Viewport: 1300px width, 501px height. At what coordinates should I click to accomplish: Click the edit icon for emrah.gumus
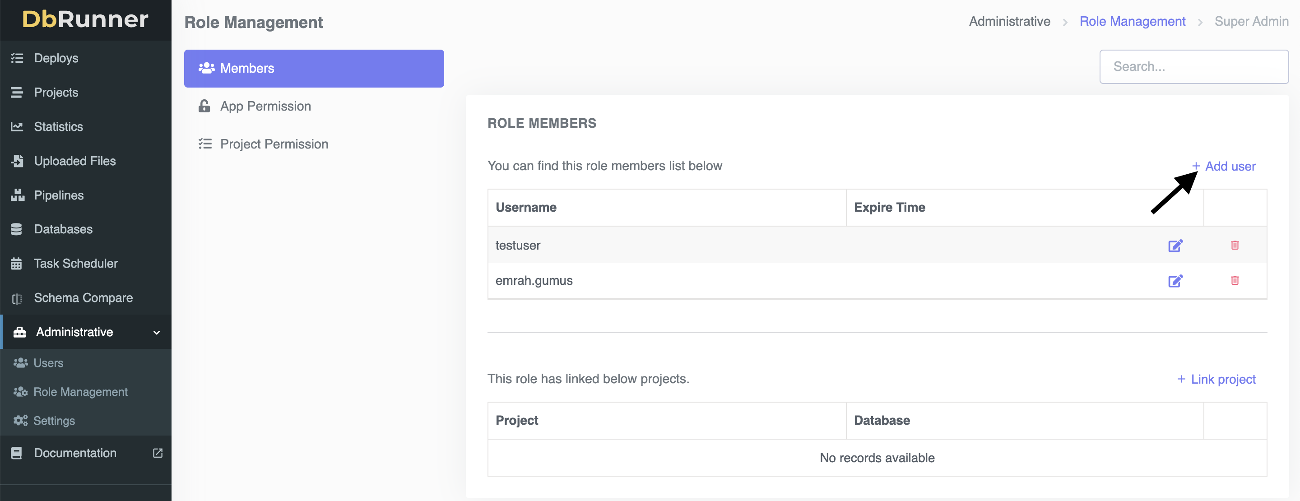click(1175, 281)
